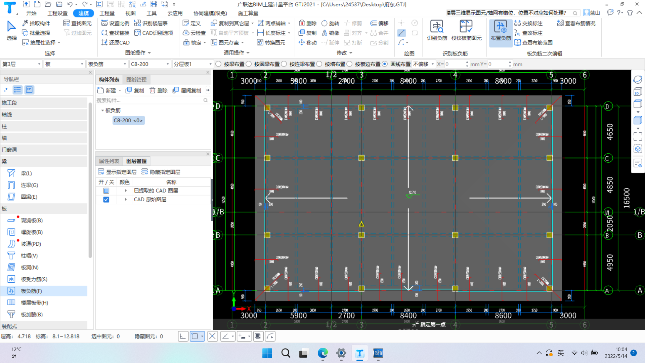This screenshot has height=363, width=645.
Task: Click the 校核板筋图元 icon
Action: click(x=466, y=27)
